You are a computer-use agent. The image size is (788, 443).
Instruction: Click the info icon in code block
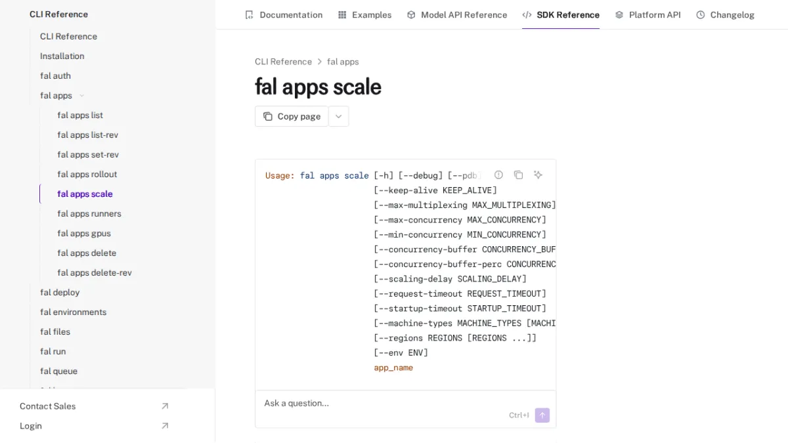tap(498, 175)
